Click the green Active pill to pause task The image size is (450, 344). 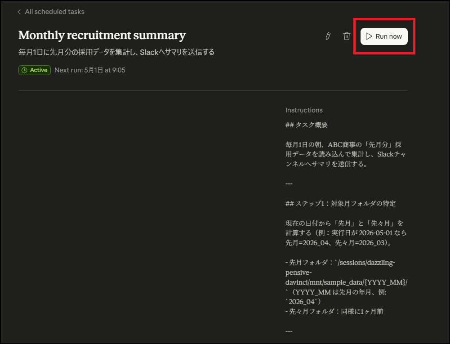(34, 70)
